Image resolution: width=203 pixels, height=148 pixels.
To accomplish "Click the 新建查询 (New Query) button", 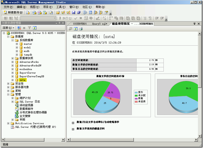I will click(x=13, y=12).
